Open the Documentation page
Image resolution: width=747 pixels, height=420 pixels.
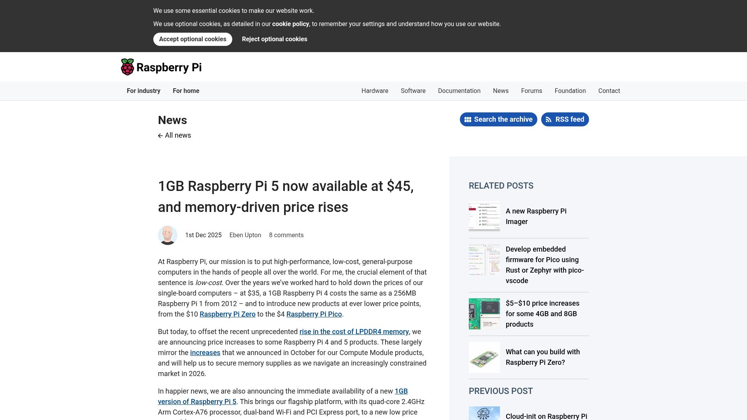click(459, 91)
